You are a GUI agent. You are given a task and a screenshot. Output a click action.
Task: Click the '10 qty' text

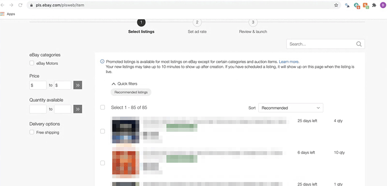click(340, 152)
